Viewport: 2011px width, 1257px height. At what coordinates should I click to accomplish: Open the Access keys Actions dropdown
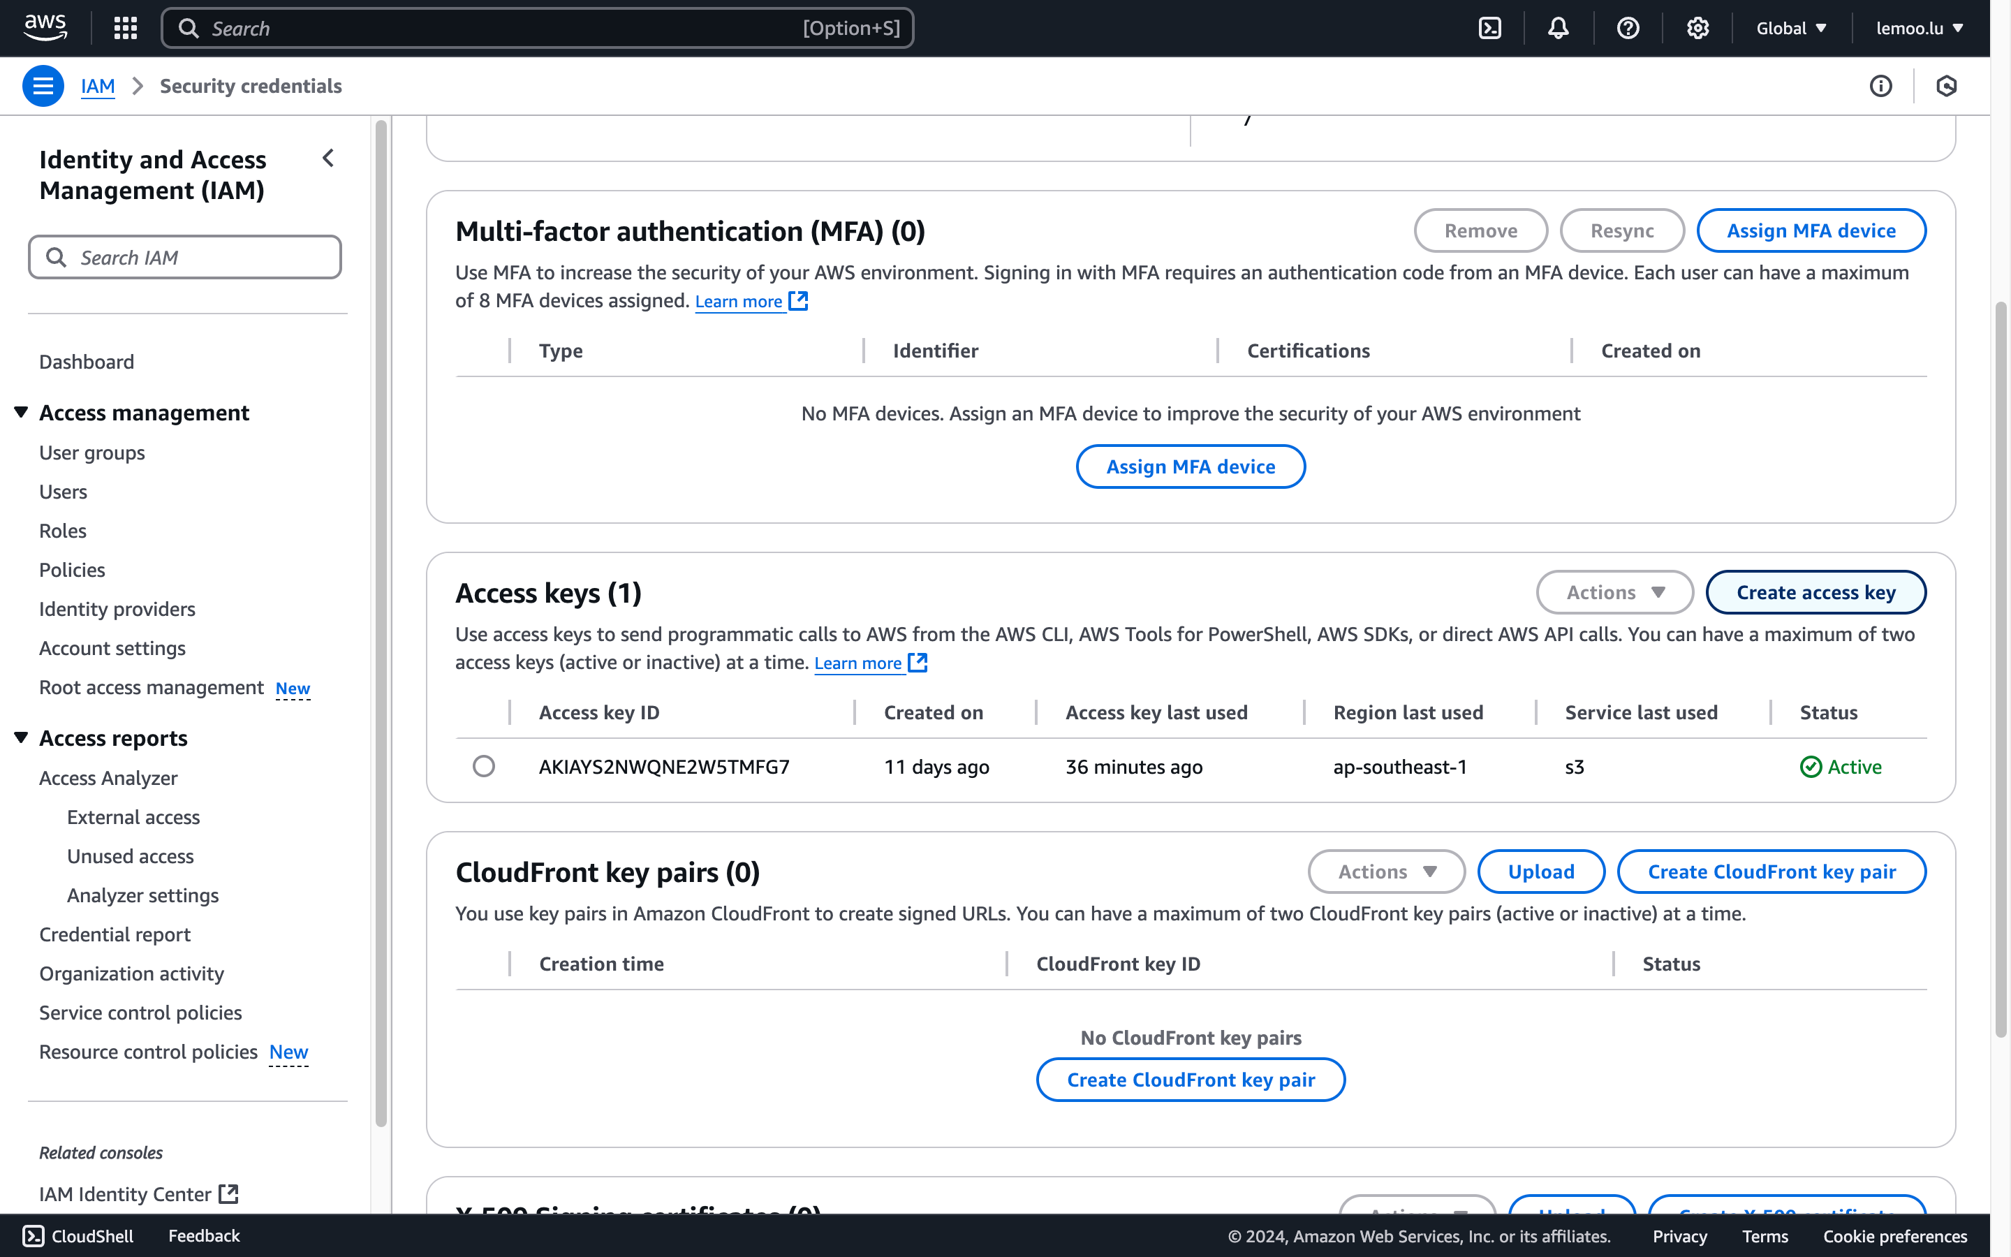pyautogui.click(x=1614, y=592)
